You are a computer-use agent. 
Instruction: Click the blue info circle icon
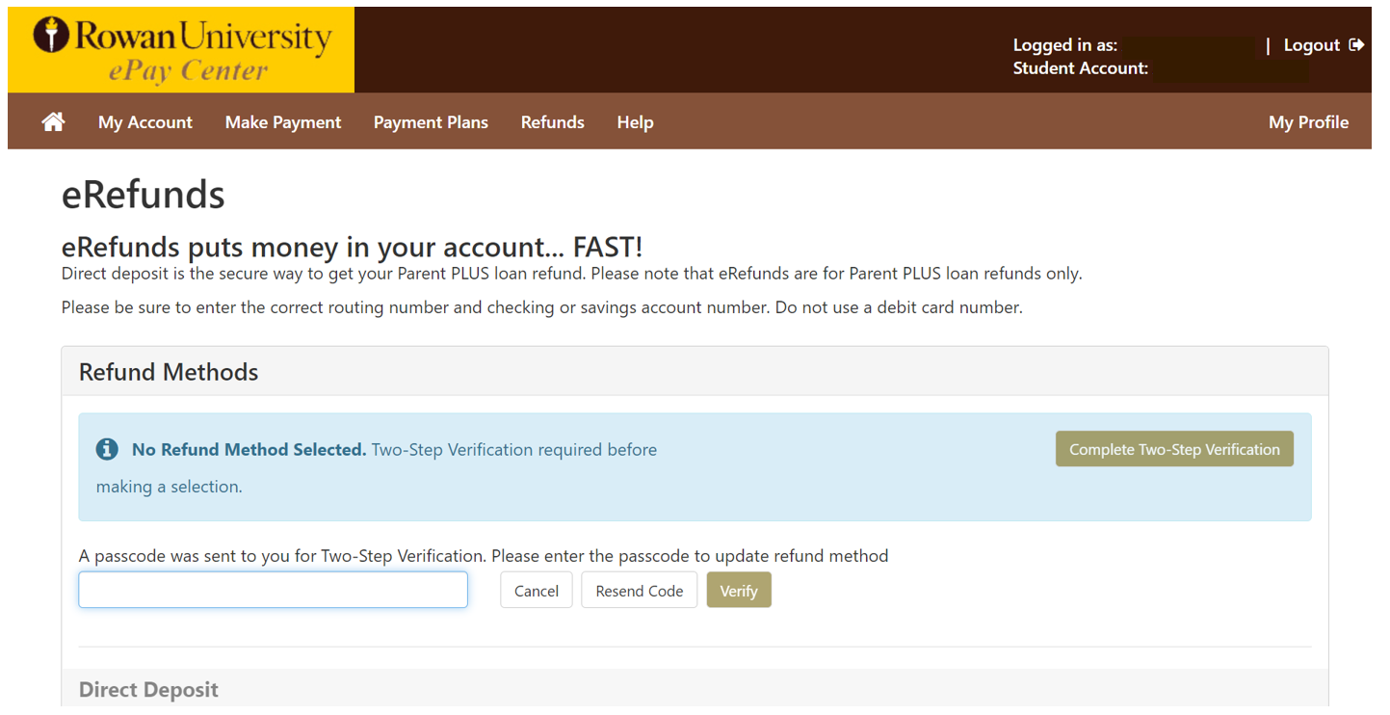click(x=107, y=450)
